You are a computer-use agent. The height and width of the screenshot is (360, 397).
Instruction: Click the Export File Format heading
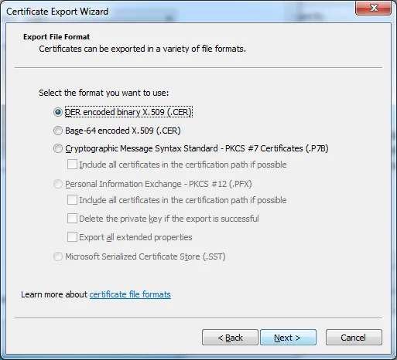coord(56,37)
